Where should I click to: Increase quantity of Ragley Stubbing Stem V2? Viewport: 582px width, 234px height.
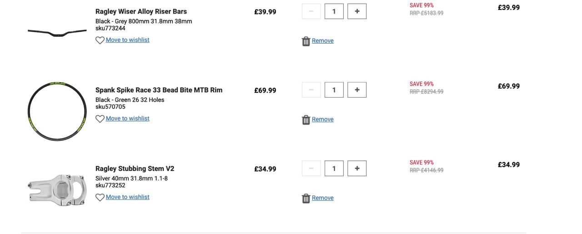coord(357,169)
